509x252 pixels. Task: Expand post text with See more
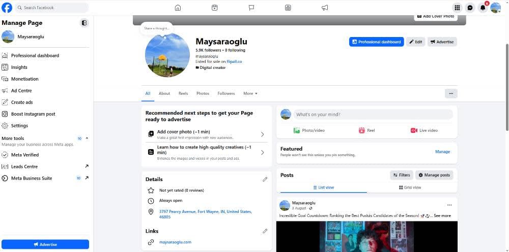[442, 215]
